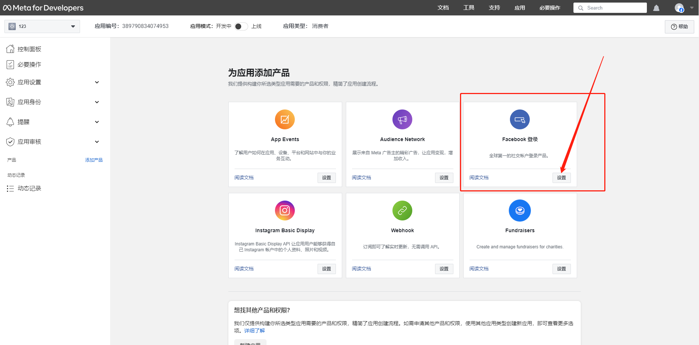Open 阅读文档 link for Audience Network
Screen dimensions: 699x345
coord(362,178)
